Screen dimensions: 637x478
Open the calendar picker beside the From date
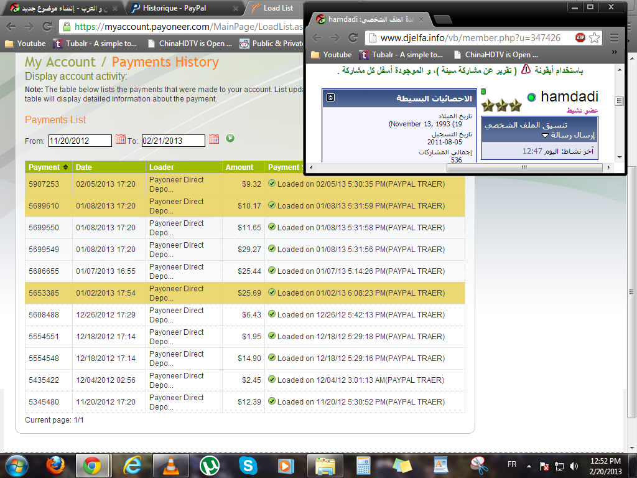pyautogui.click(x=120, y=139)
